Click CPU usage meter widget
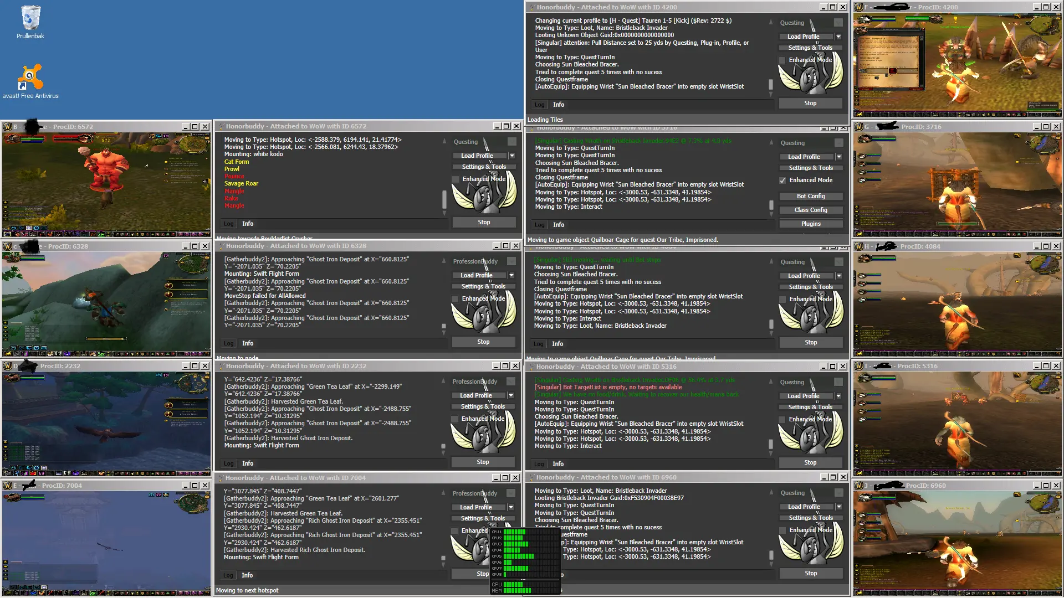The image size is (1064, 598). tap(525, 560)
